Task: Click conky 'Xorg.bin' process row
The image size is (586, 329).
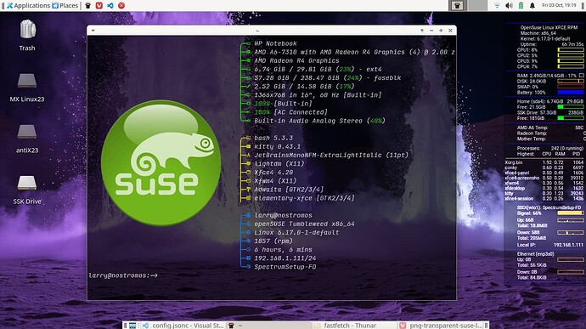Action: point(544,162)
